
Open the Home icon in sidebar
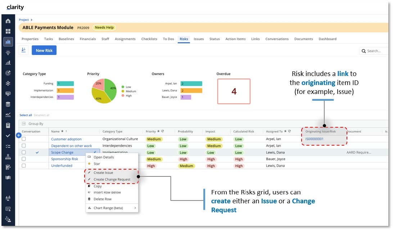(8, 21)
